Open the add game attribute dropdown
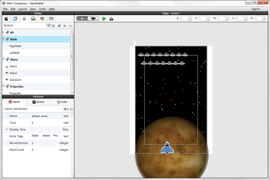270x180 pixels. [66, 109]
